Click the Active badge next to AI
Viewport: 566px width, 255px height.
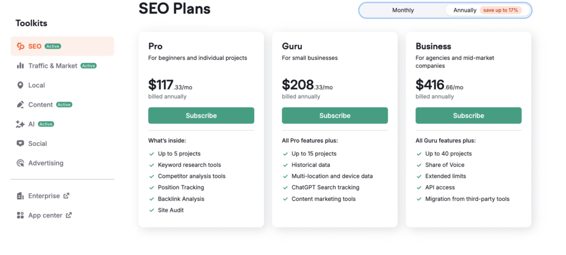46,124
